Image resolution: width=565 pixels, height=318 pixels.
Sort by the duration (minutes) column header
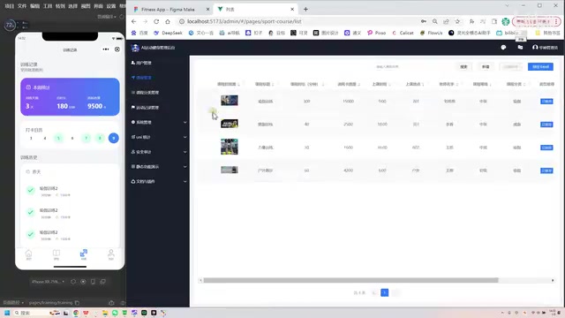tap(307, 84)
